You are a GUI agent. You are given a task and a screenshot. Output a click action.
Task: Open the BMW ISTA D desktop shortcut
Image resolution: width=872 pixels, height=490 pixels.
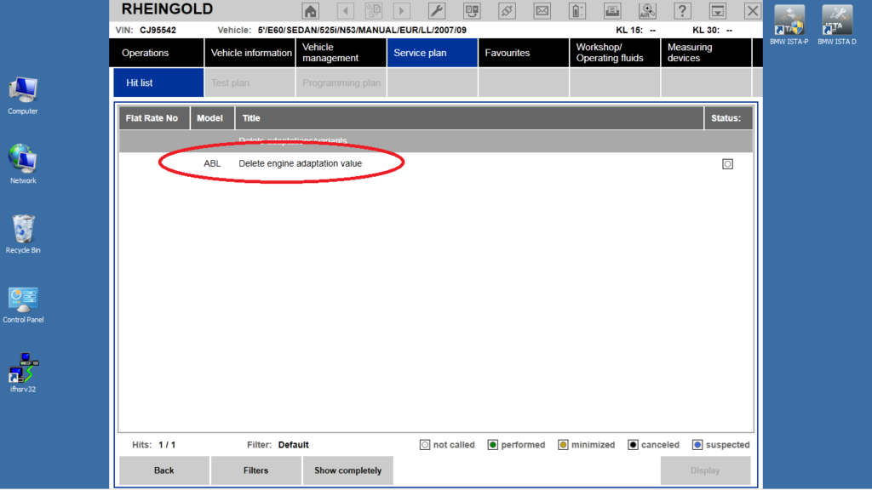point(837,25)
